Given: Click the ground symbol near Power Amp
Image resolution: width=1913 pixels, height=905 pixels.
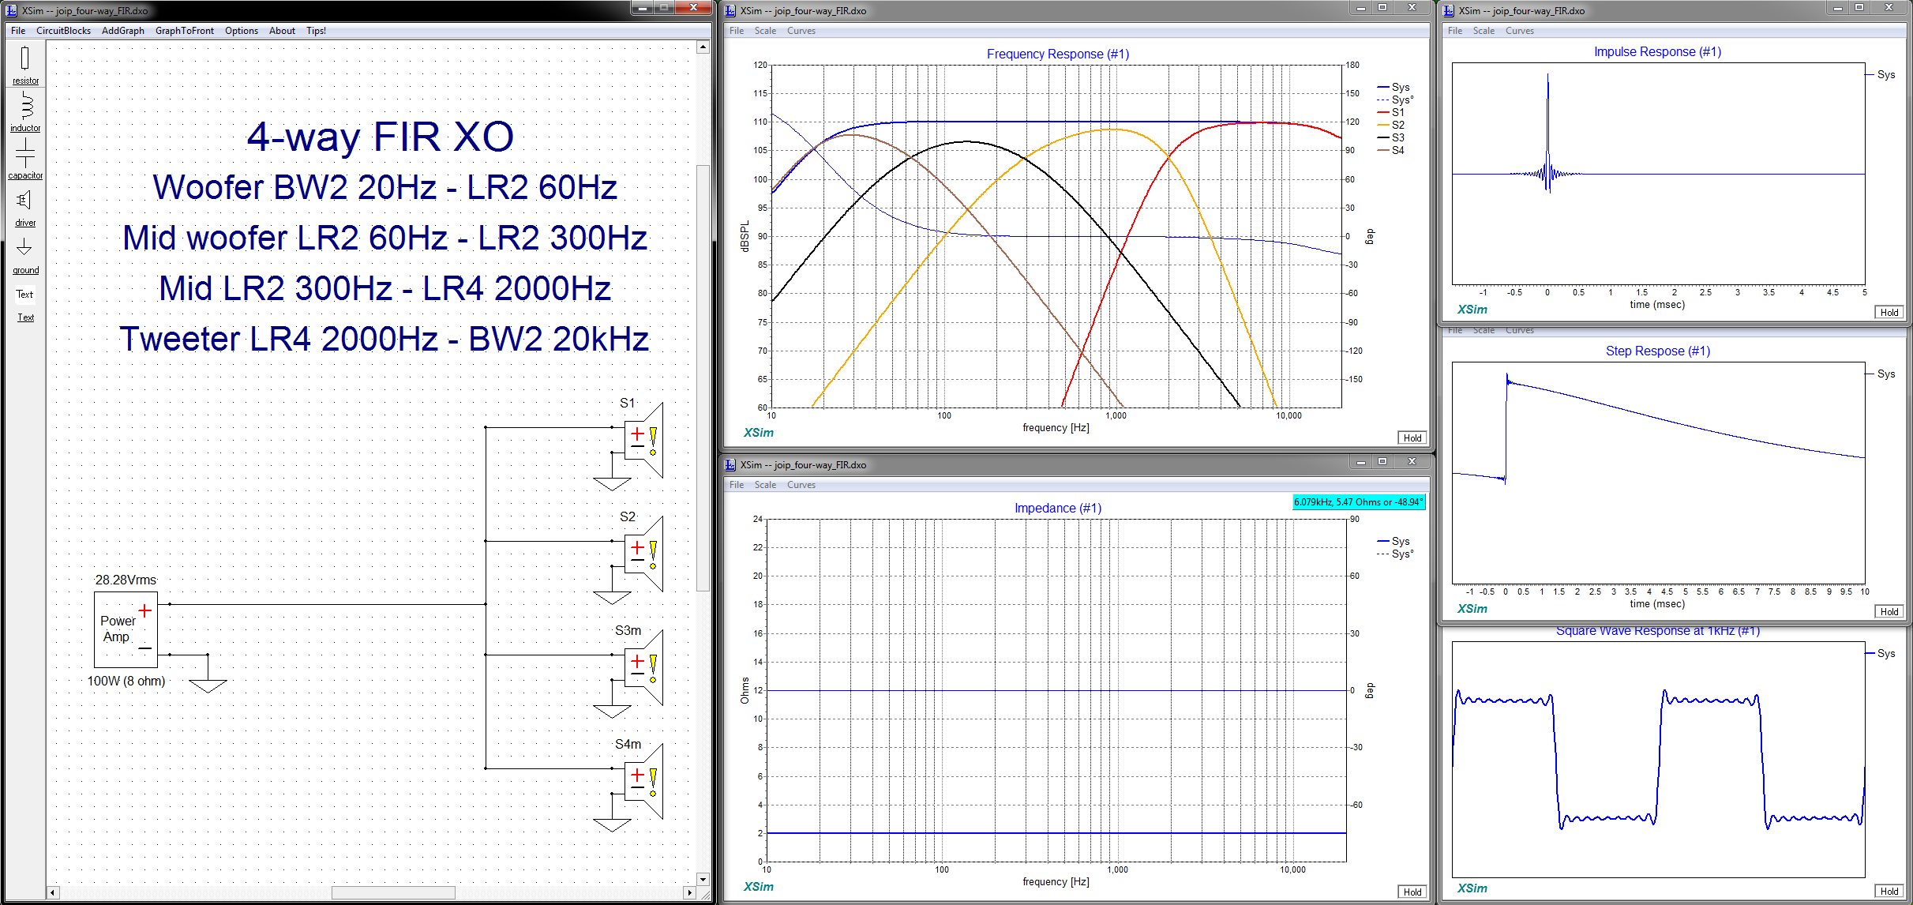Looking at the screenshot, I should (x=208, y=685).
